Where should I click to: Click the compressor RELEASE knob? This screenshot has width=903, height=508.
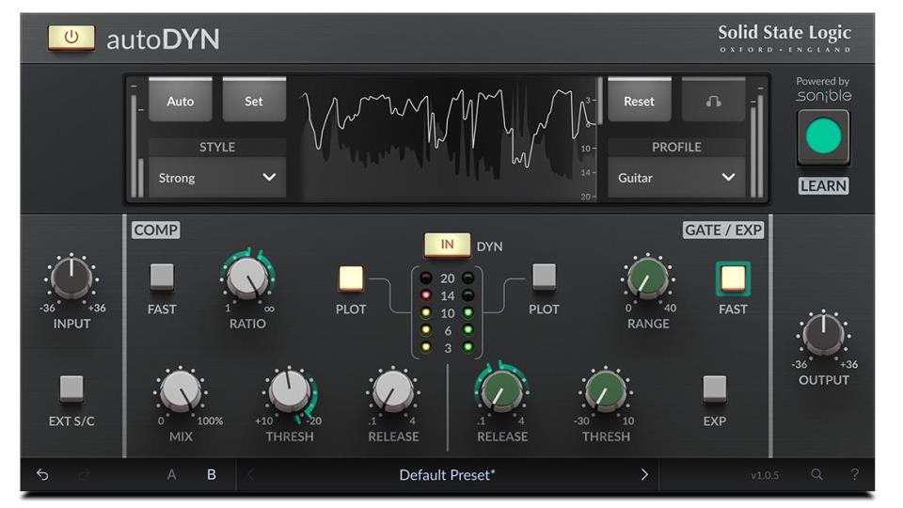coord(393,391)
